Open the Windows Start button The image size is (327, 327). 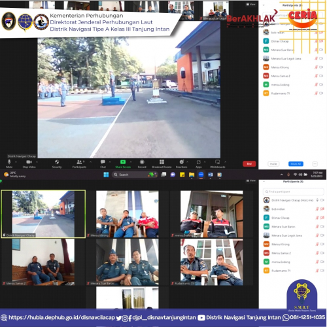(x=106, y=175)
